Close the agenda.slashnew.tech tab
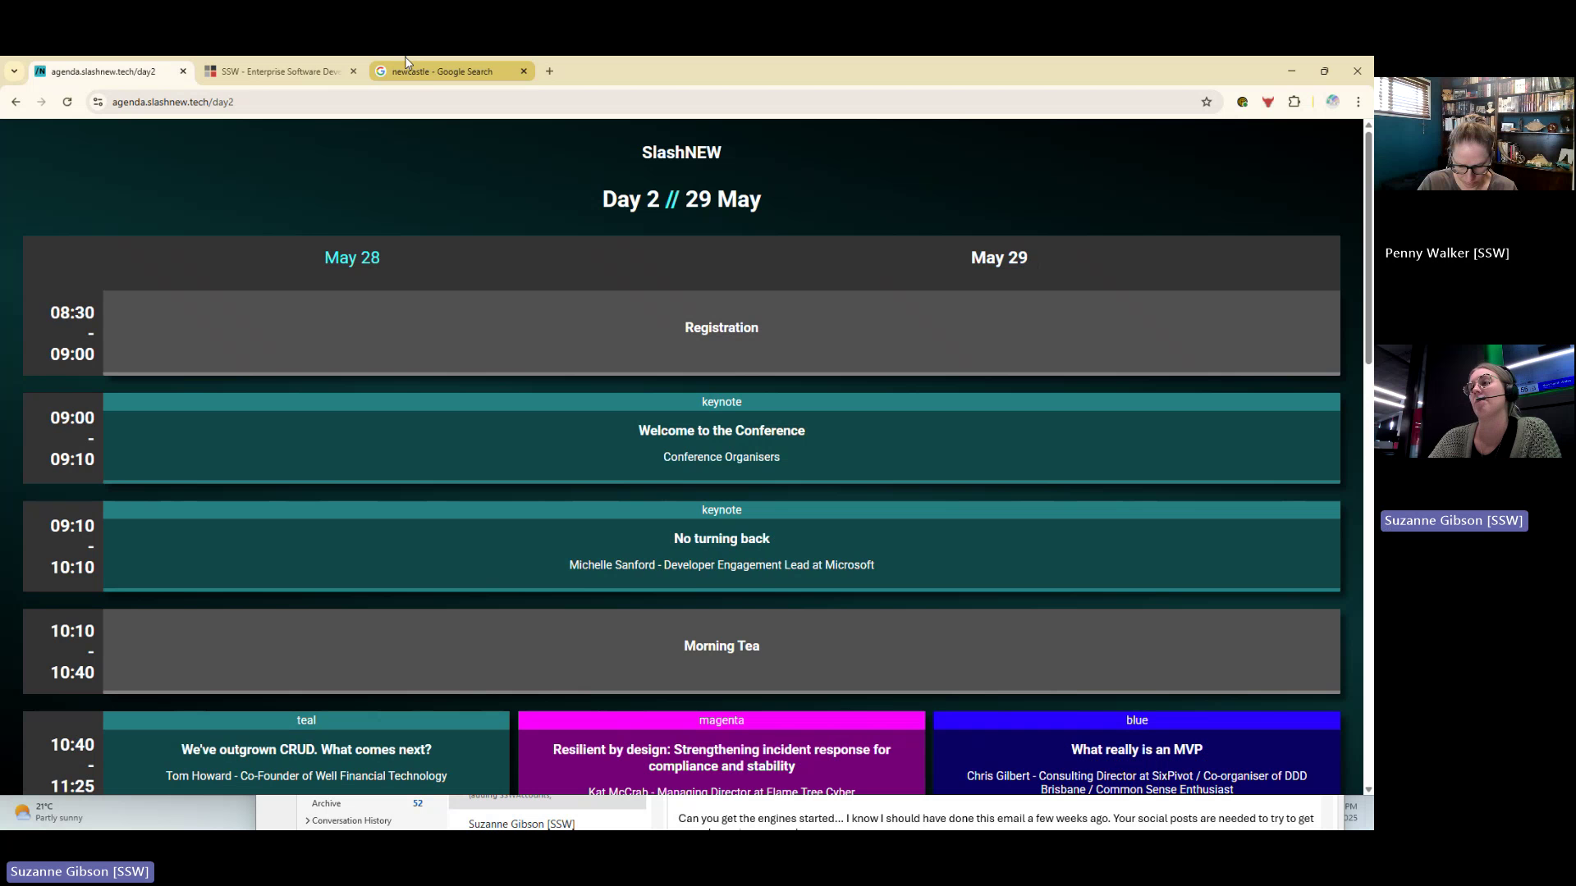The image size is (1576, 886). 183,71
